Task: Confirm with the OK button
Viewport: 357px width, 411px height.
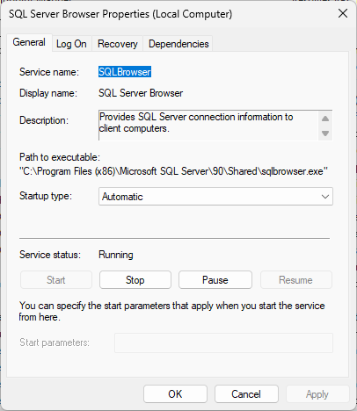Action: coord(175,394)
